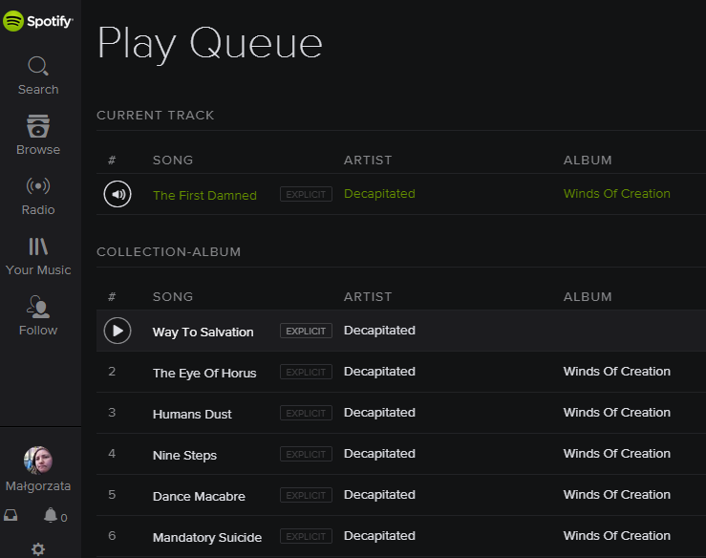The image size is (706, 558).
Task: Open the artist for Nine Steps
Action: point(379,454)
